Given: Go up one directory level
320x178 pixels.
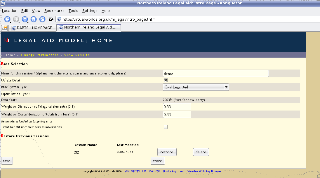Looking at the screenshot, I should (x=25, y=19).
